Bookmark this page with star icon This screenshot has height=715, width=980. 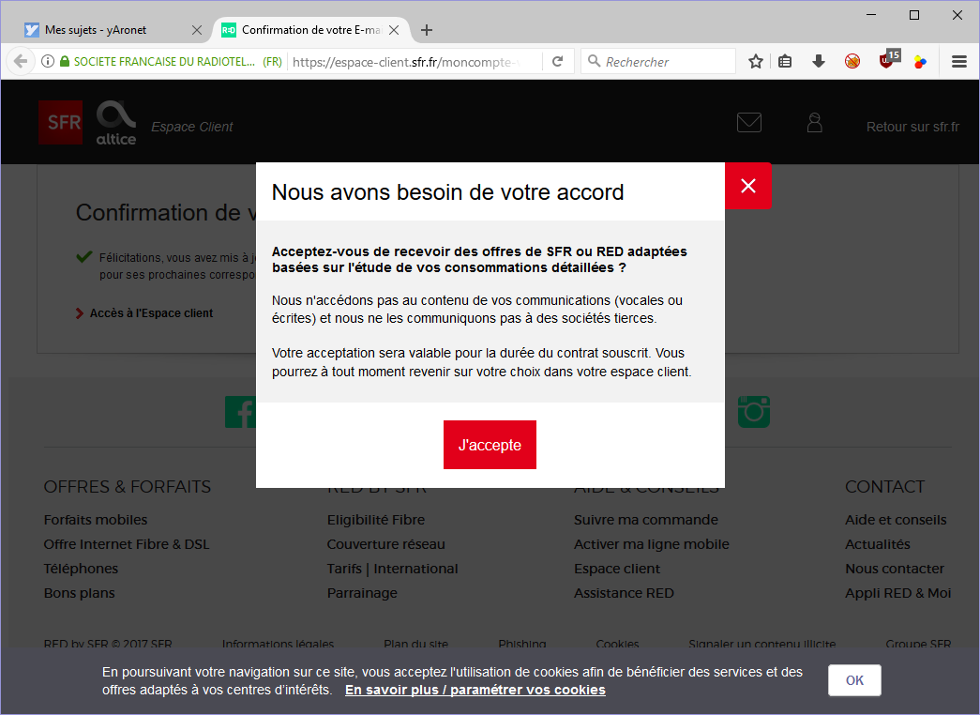point(756,62)
